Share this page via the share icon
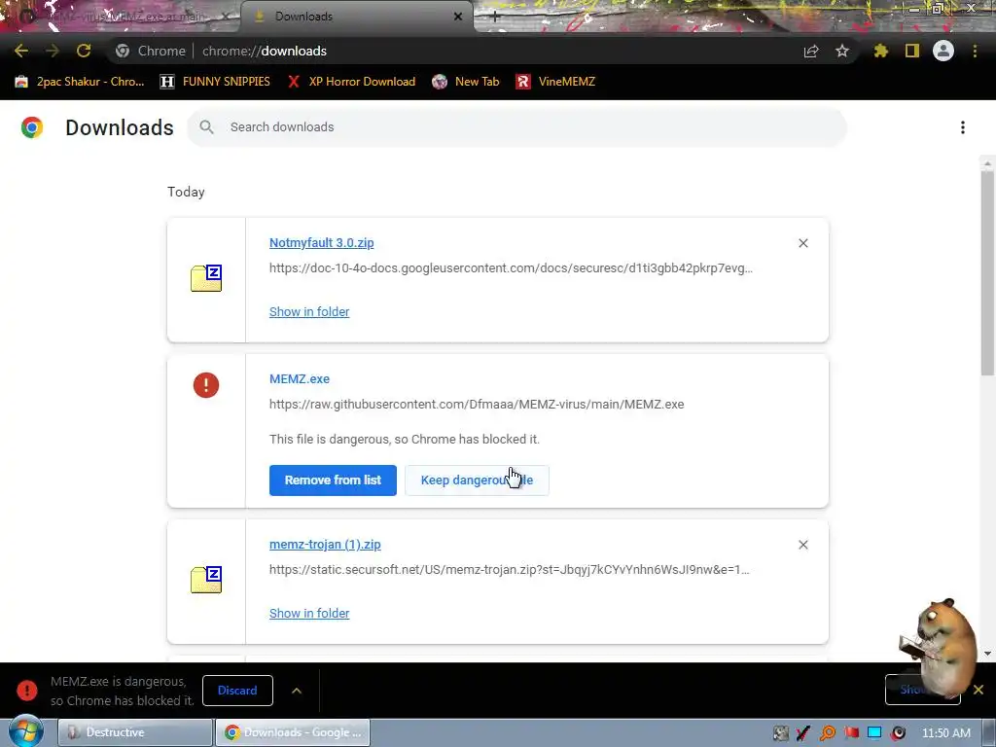This screenshot has width=996, height=747. 811,51
